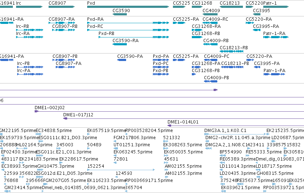
Task: Click the CG31268-PB protein label
Action: [206, 71]
